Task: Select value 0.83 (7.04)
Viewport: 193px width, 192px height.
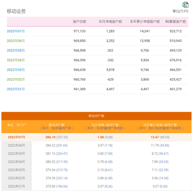Action: pyautogui.click(x=105, y=154)
